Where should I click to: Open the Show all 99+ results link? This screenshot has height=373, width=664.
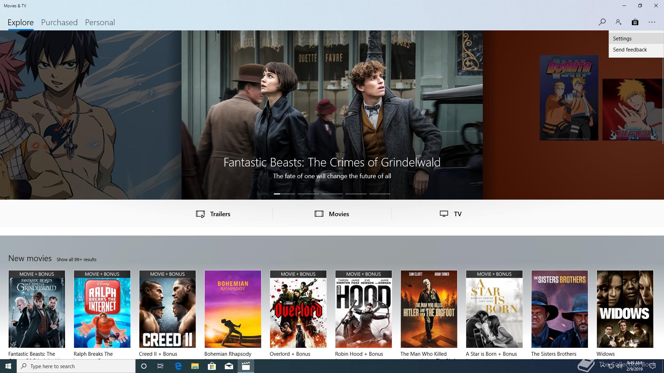pos(76,259)
